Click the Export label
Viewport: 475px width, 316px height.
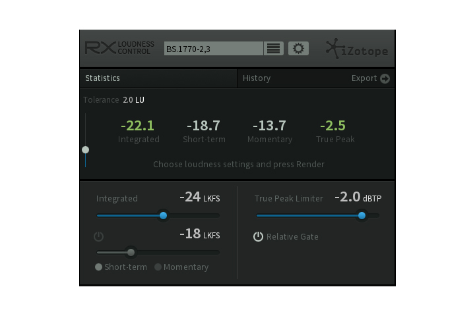[364, 78]
